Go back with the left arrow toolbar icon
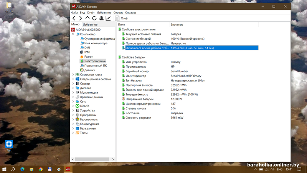The width and height of the screenshot is (307, 173). tap(74, 18)
